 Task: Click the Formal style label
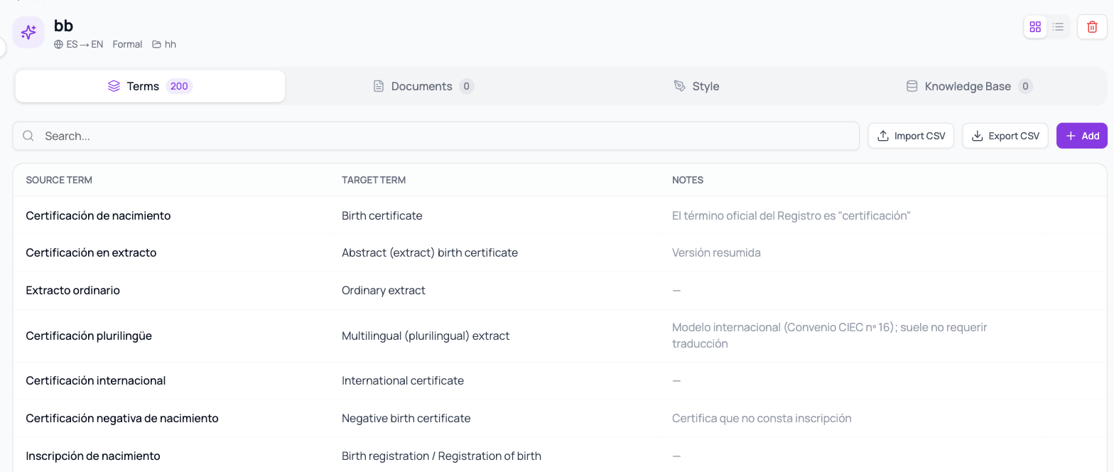click(127, 44)
